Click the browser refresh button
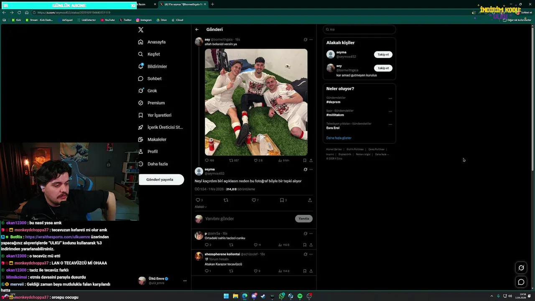535x301 pixels. pos(19,13)
